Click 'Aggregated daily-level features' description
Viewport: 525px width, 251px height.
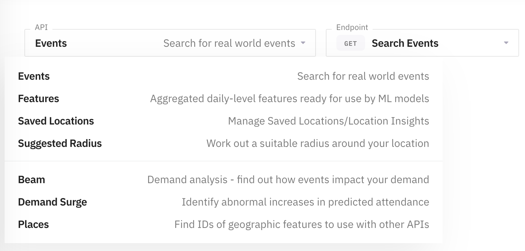coord(290,98)
